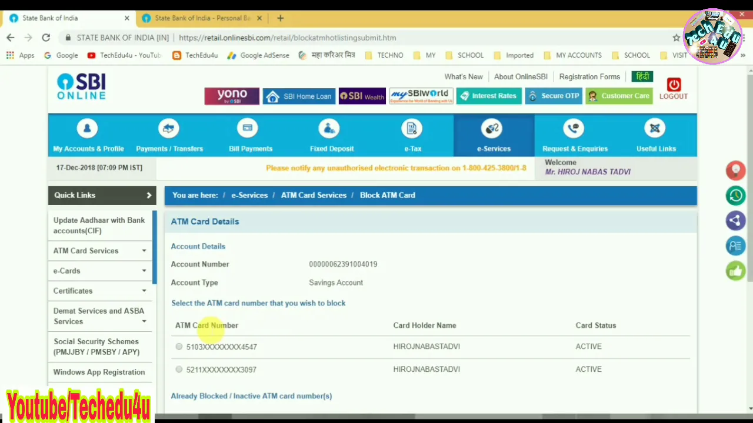Open TechEdu4u YouTube bookmark
Screen dimensions: 753x423
(x=124, y=55)
